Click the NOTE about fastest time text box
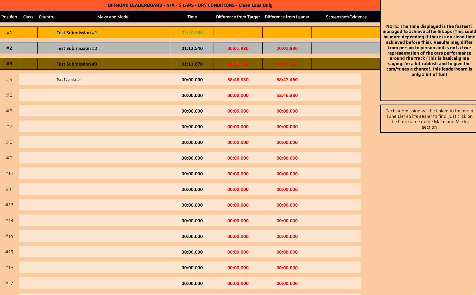Screen dimensions: 476x295 coord(429,50)
